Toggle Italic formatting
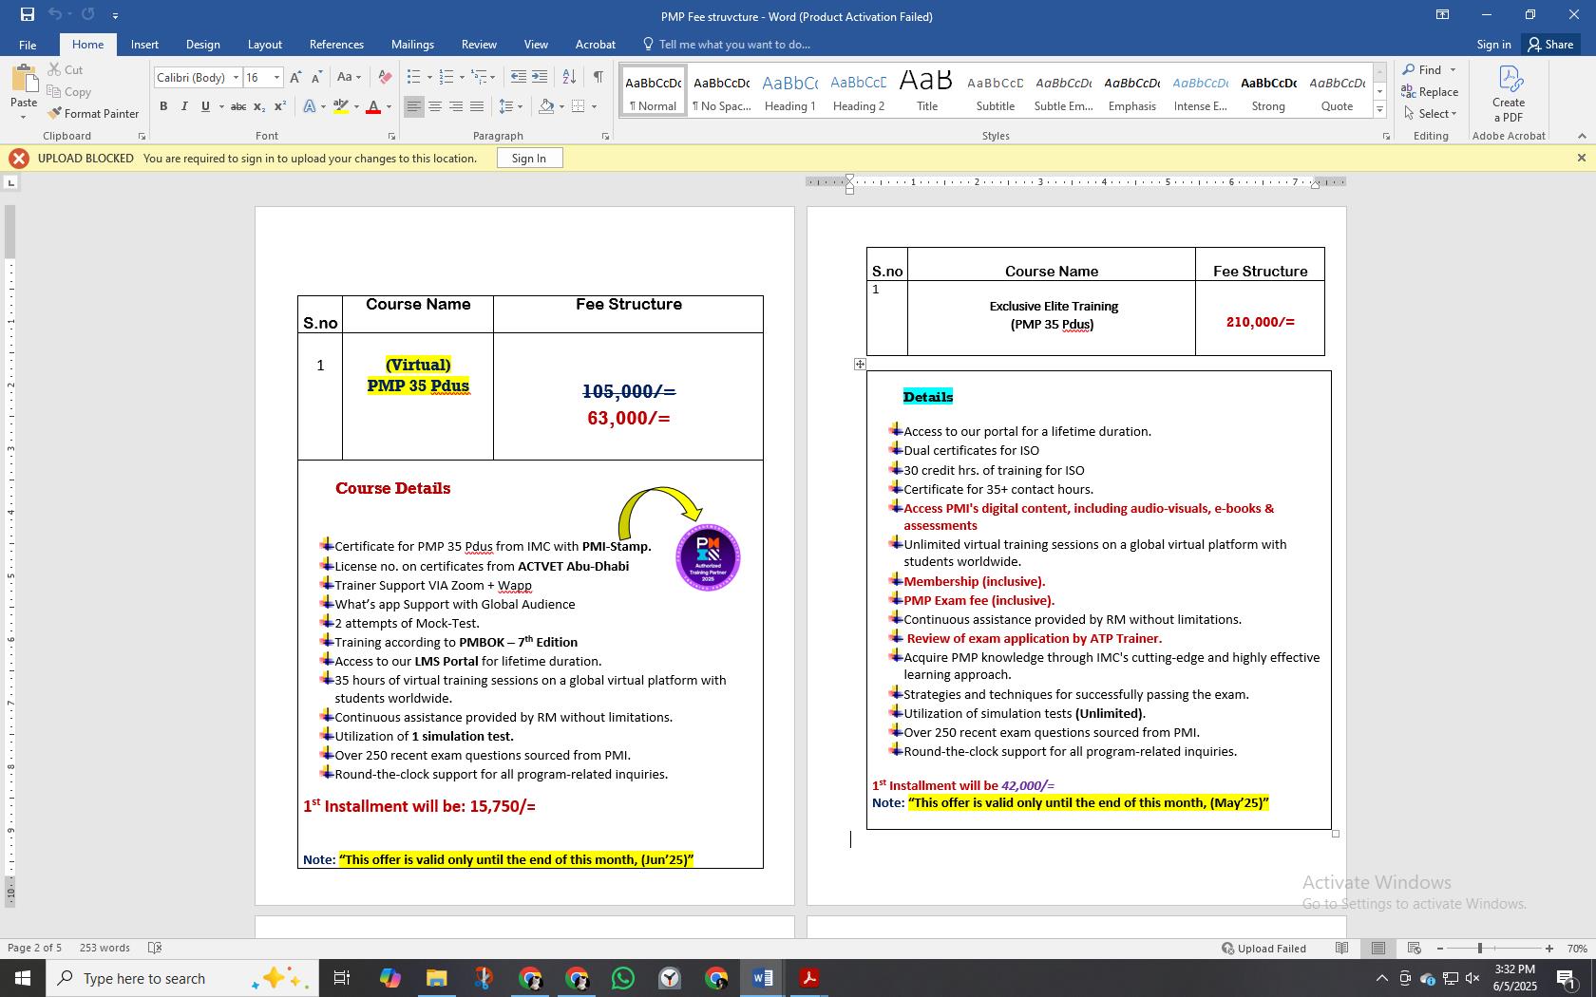This screenshot has height=997, width=1596. pos(184,106)
